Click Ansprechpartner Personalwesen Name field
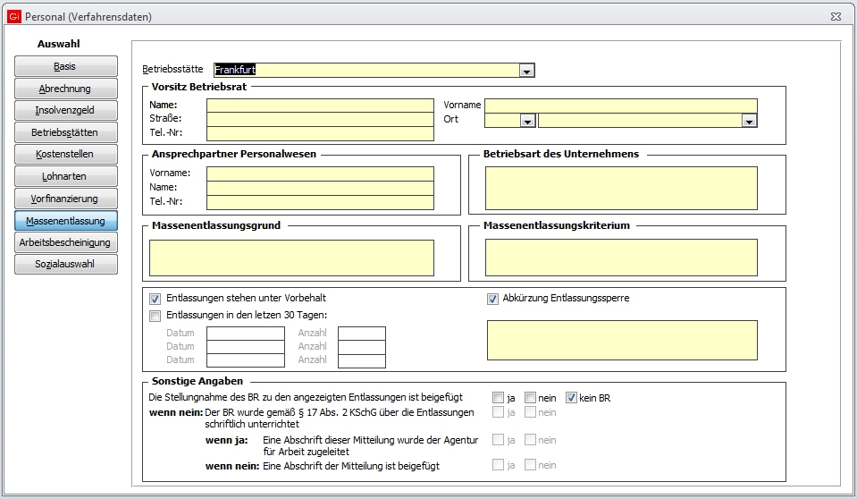857x499 pixels. (320, 188)
